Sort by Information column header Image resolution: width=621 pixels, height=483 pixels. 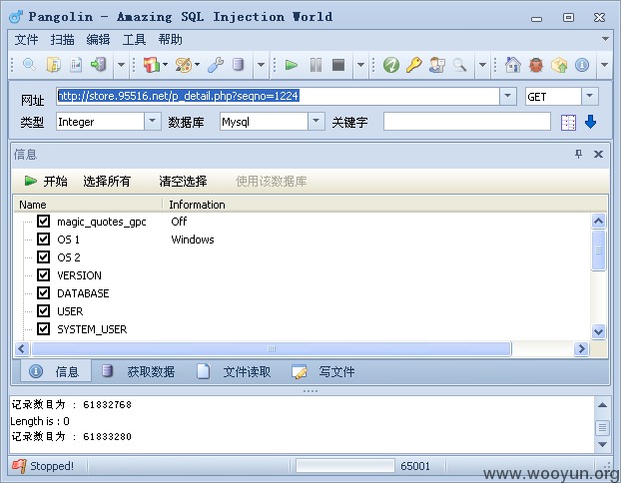pos(384,205)
